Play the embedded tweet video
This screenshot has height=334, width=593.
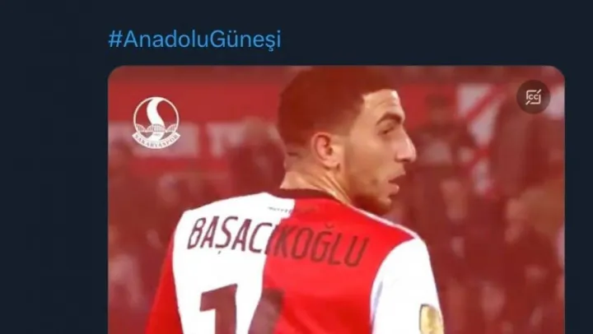pyautogui.click(x=336, y=200)
